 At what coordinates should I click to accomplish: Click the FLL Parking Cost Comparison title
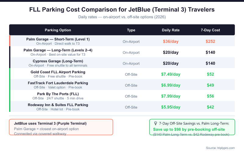pos(122,10)
